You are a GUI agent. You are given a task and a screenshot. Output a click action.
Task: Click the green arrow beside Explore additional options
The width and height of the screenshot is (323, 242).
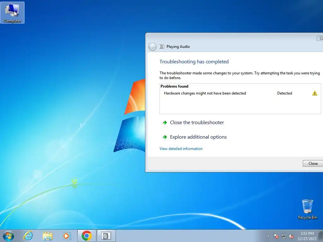click(x=165, y=137)
